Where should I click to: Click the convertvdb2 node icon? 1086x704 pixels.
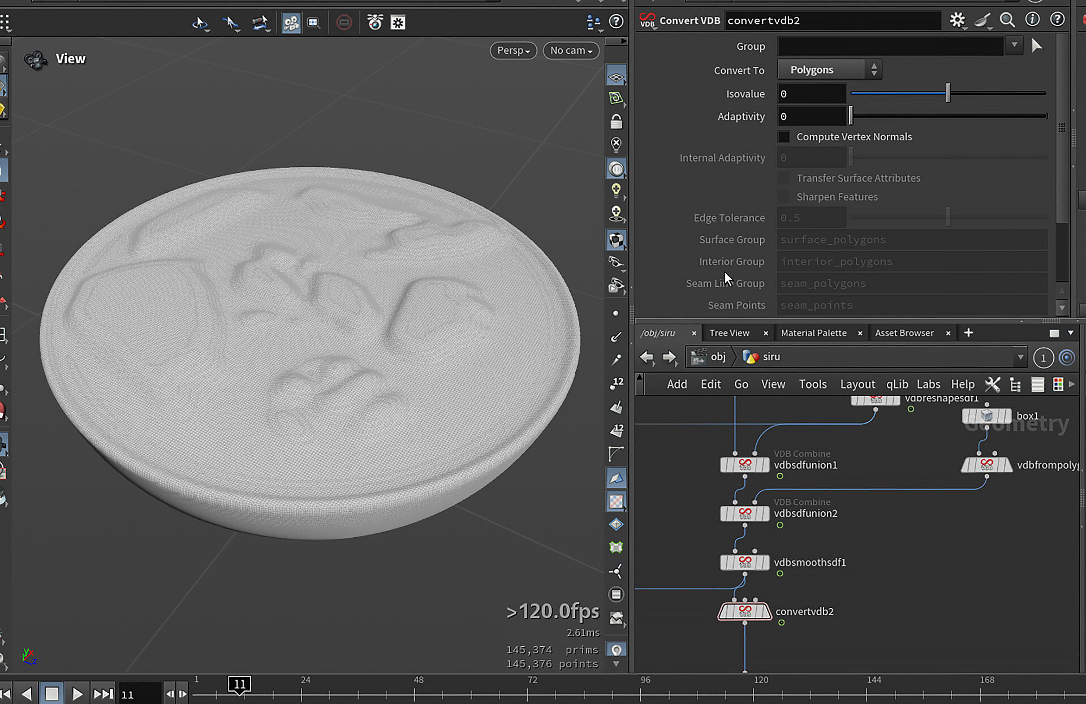pyautogui.click(x=744, y=611)
